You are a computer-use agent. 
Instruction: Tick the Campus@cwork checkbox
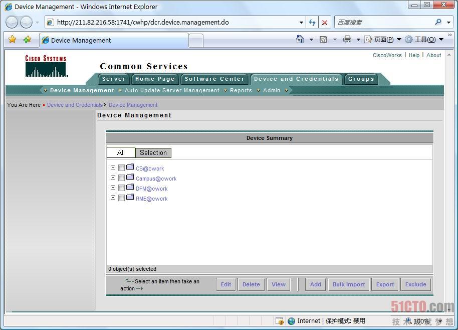(x=121, y=178)
